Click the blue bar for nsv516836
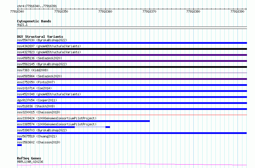Viewport: 255px width, 168px height. pyautogui.click(x=132, y=109)
